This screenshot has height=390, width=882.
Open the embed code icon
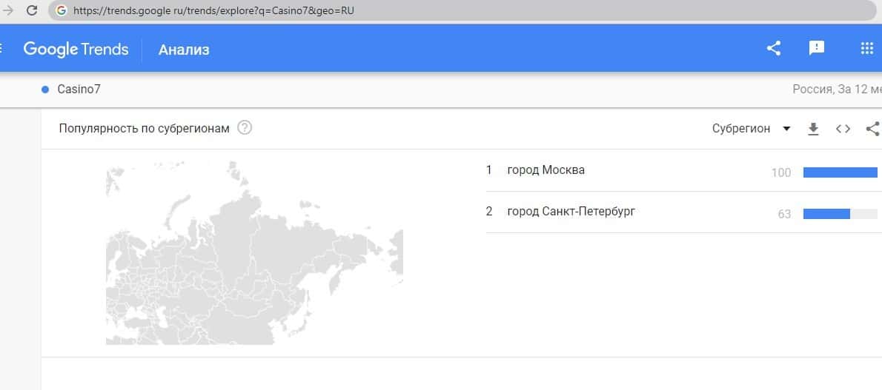[x=843, y=129]
